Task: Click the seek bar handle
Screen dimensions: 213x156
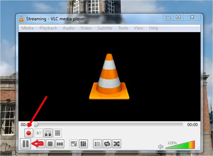Action: tap(36, 124)
